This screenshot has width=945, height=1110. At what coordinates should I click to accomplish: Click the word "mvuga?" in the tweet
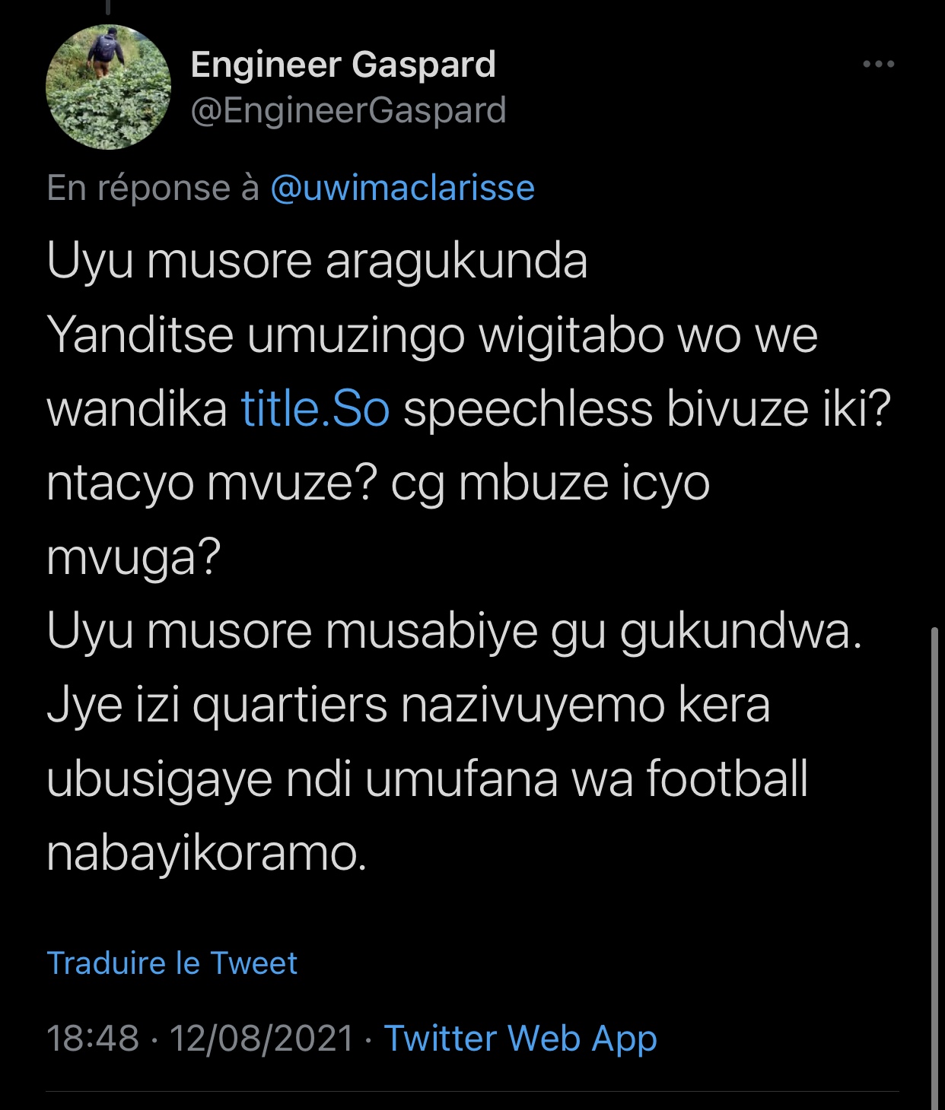point(133,557)
